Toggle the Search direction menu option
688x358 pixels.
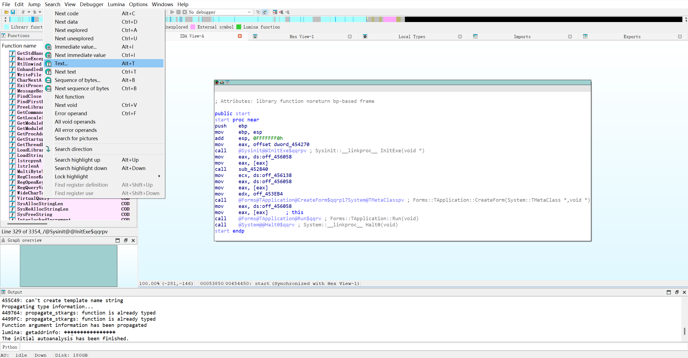[x=73, y=149]
